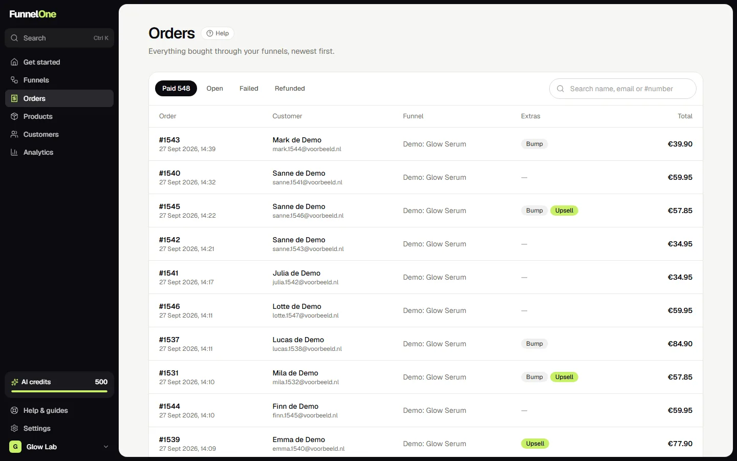Click customer Lucas de Demo

298,340
